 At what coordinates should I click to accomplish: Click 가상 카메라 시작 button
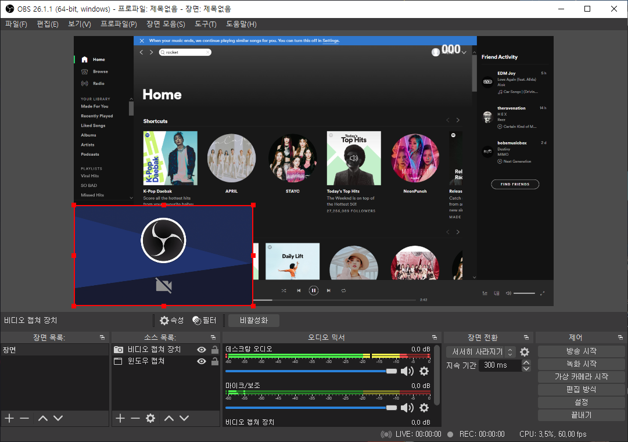(x=581, y=377)
